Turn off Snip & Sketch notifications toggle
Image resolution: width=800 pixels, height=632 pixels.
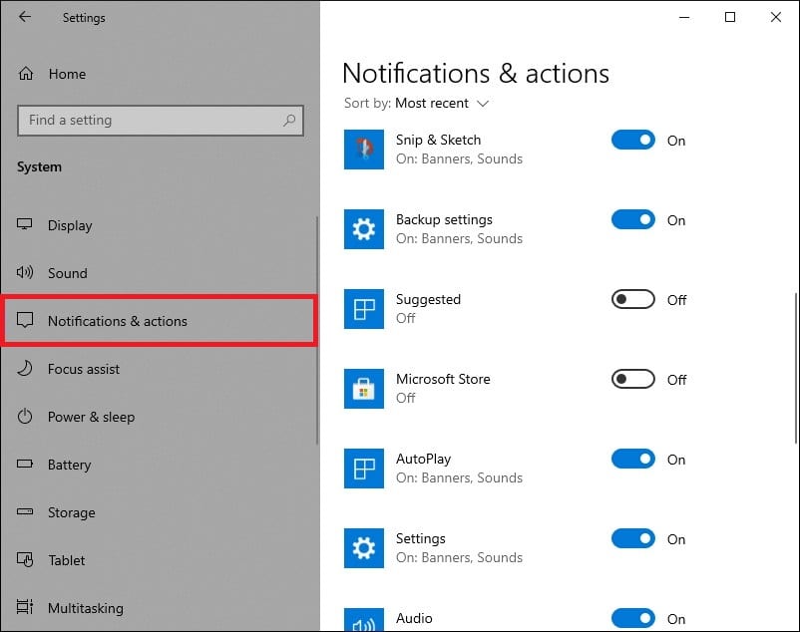633,141
